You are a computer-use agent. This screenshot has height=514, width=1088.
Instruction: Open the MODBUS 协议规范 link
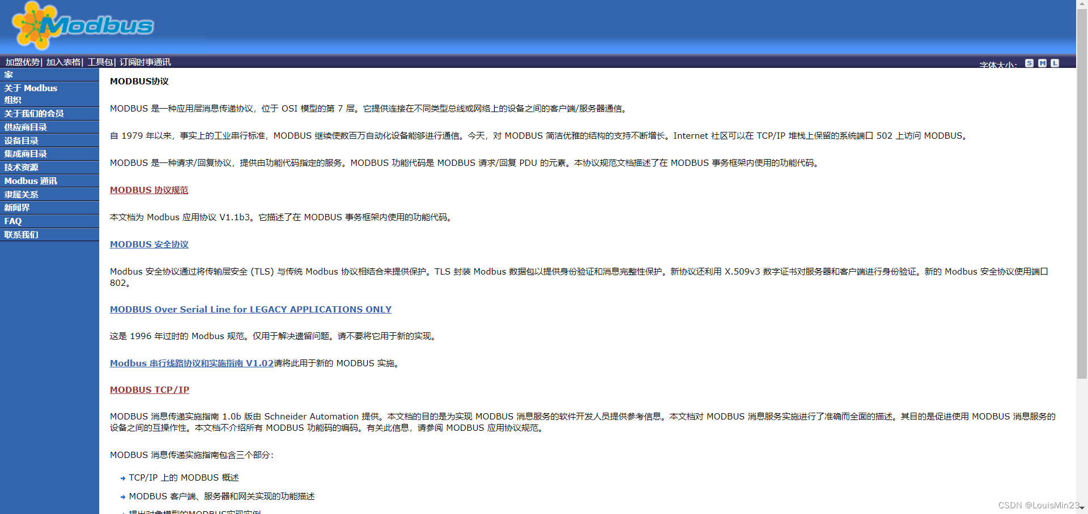tap(149, 190)
